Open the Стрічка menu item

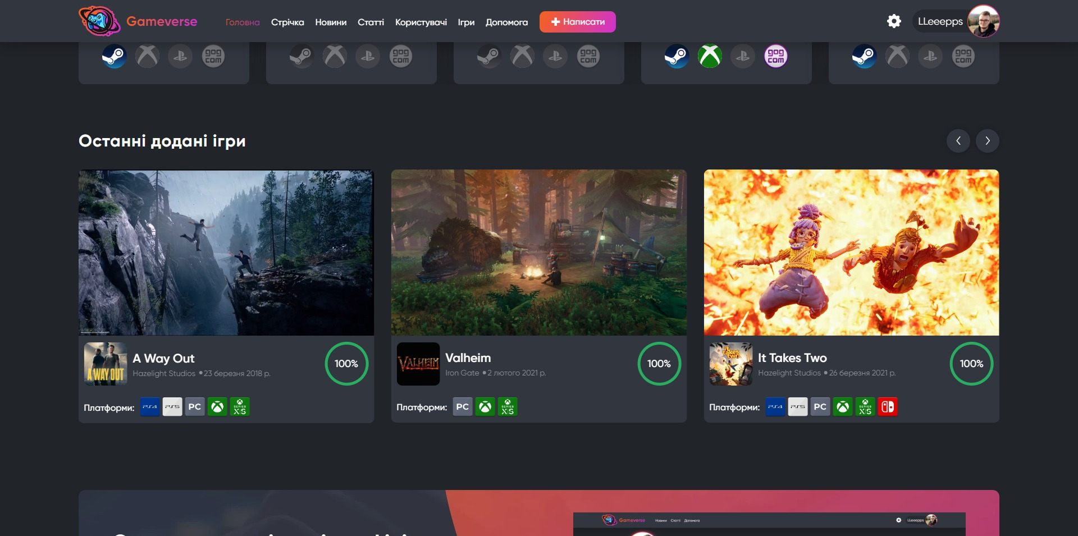point(287,22)
